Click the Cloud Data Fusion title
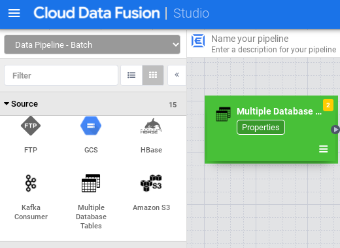The image size is (340, 248). click(x=97, y=13)
